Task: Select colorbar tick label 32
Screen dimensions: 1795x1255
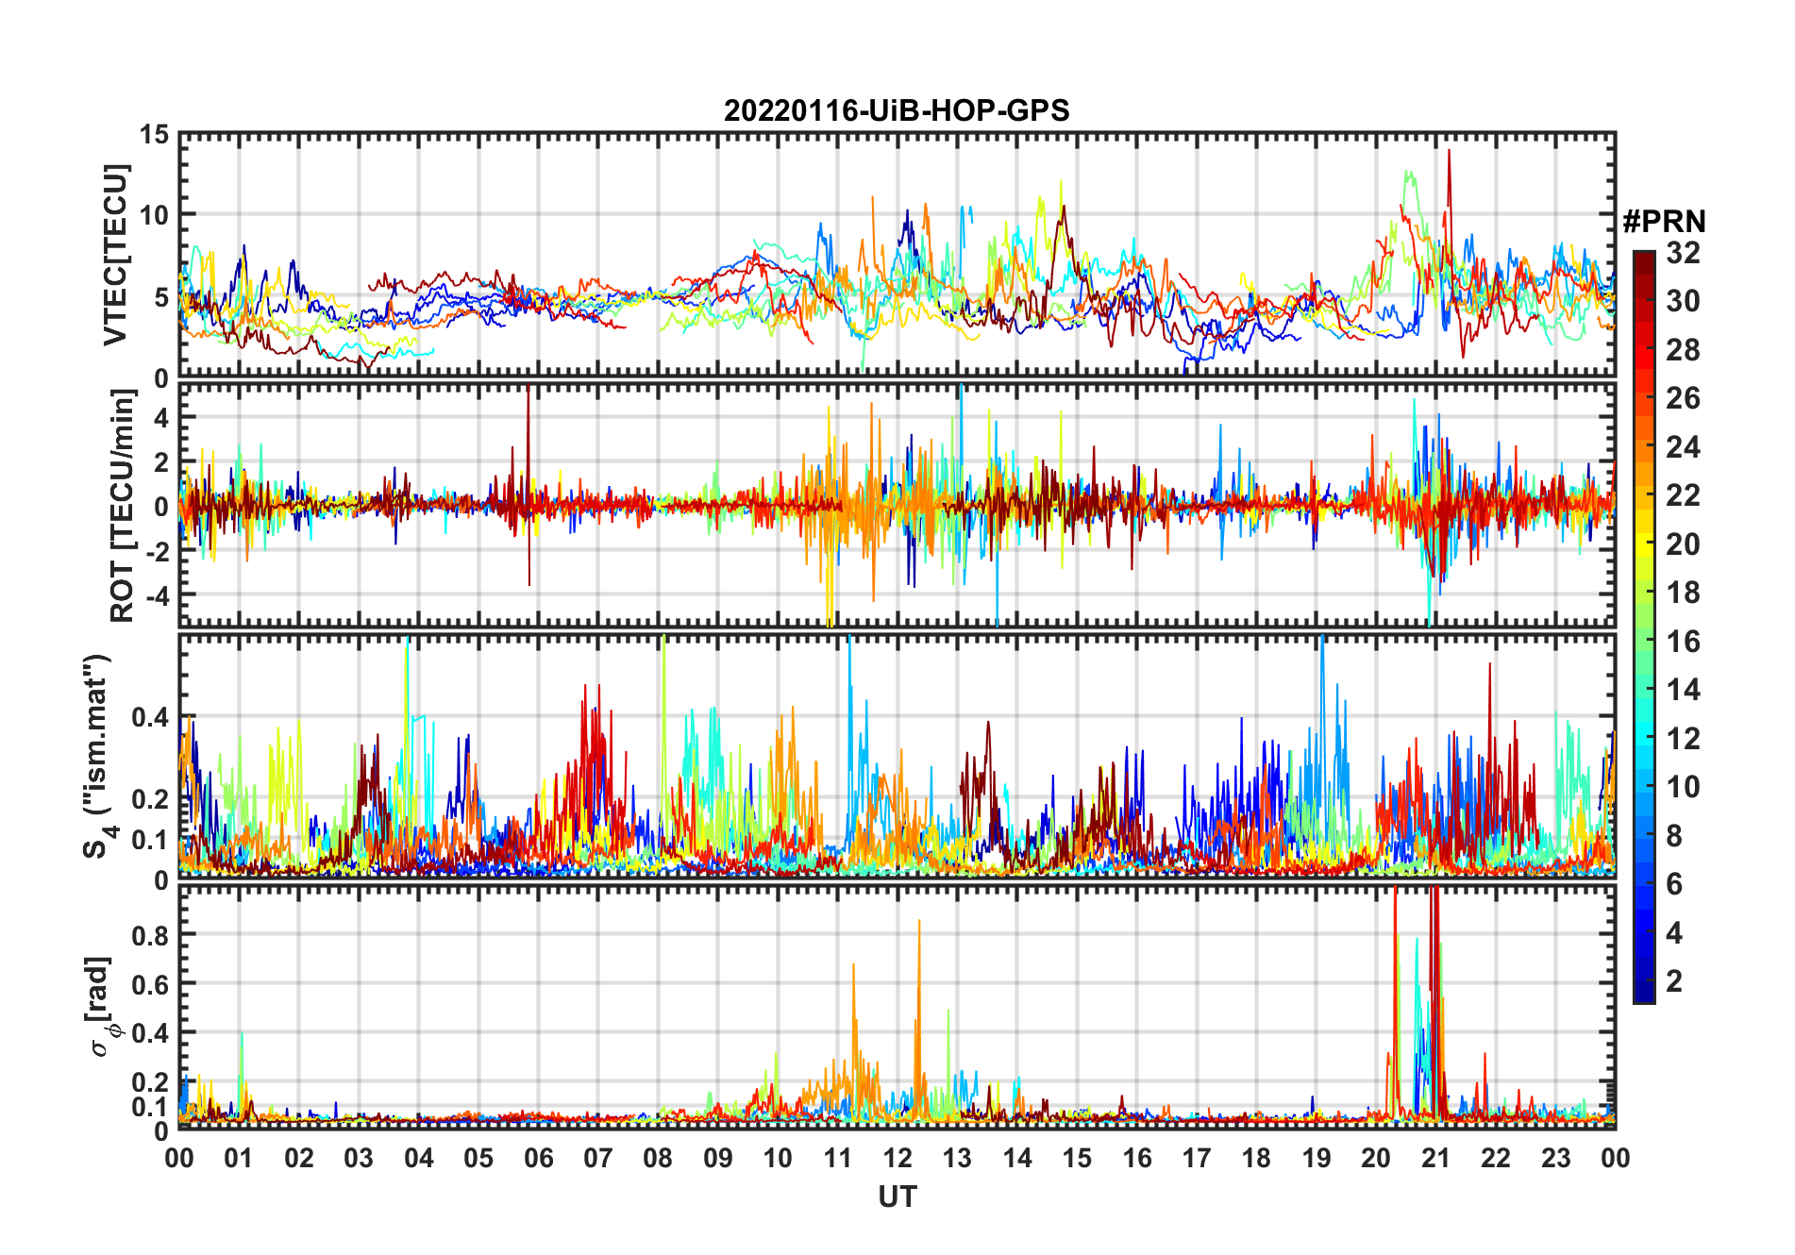Action: coord(1683,253)
